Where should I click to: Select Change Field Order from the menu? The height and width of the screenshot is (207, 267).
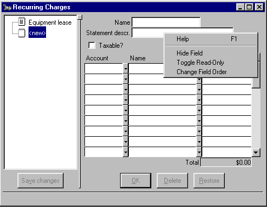click(211, 72)
